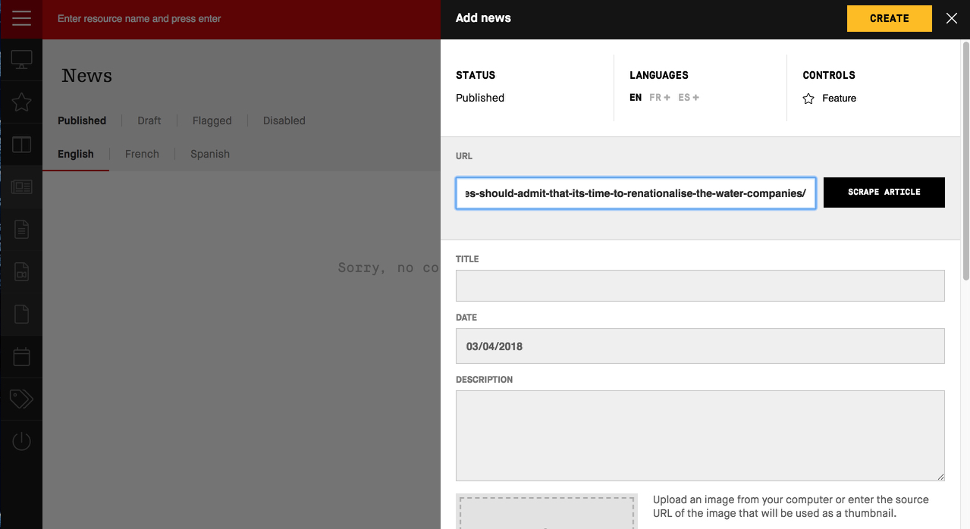Switch to the Disabled tab
The image size is (970, 529).
284,121
